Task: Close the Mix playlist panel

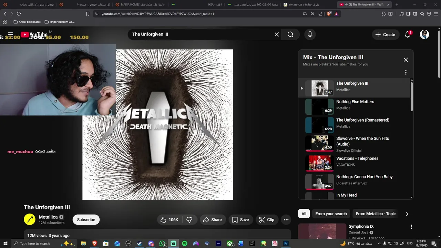Action: (x=406, y=60)
